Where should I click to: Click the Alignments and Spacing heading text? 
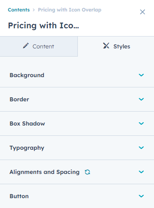(45, 172)
